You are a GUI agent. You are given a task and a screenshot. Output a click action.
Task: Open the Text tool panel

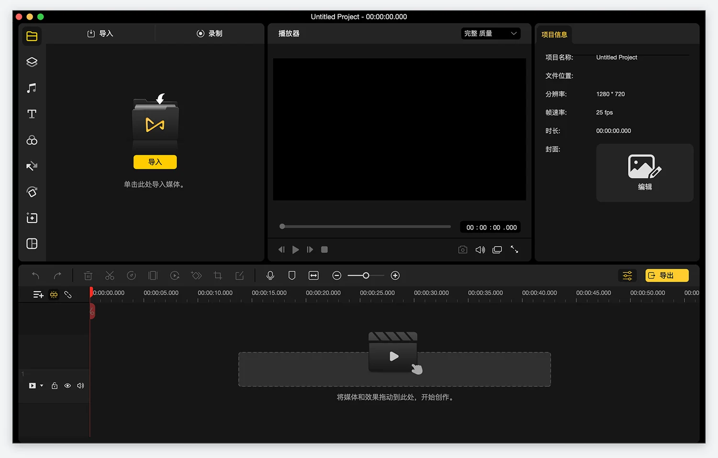click(32, 114)
